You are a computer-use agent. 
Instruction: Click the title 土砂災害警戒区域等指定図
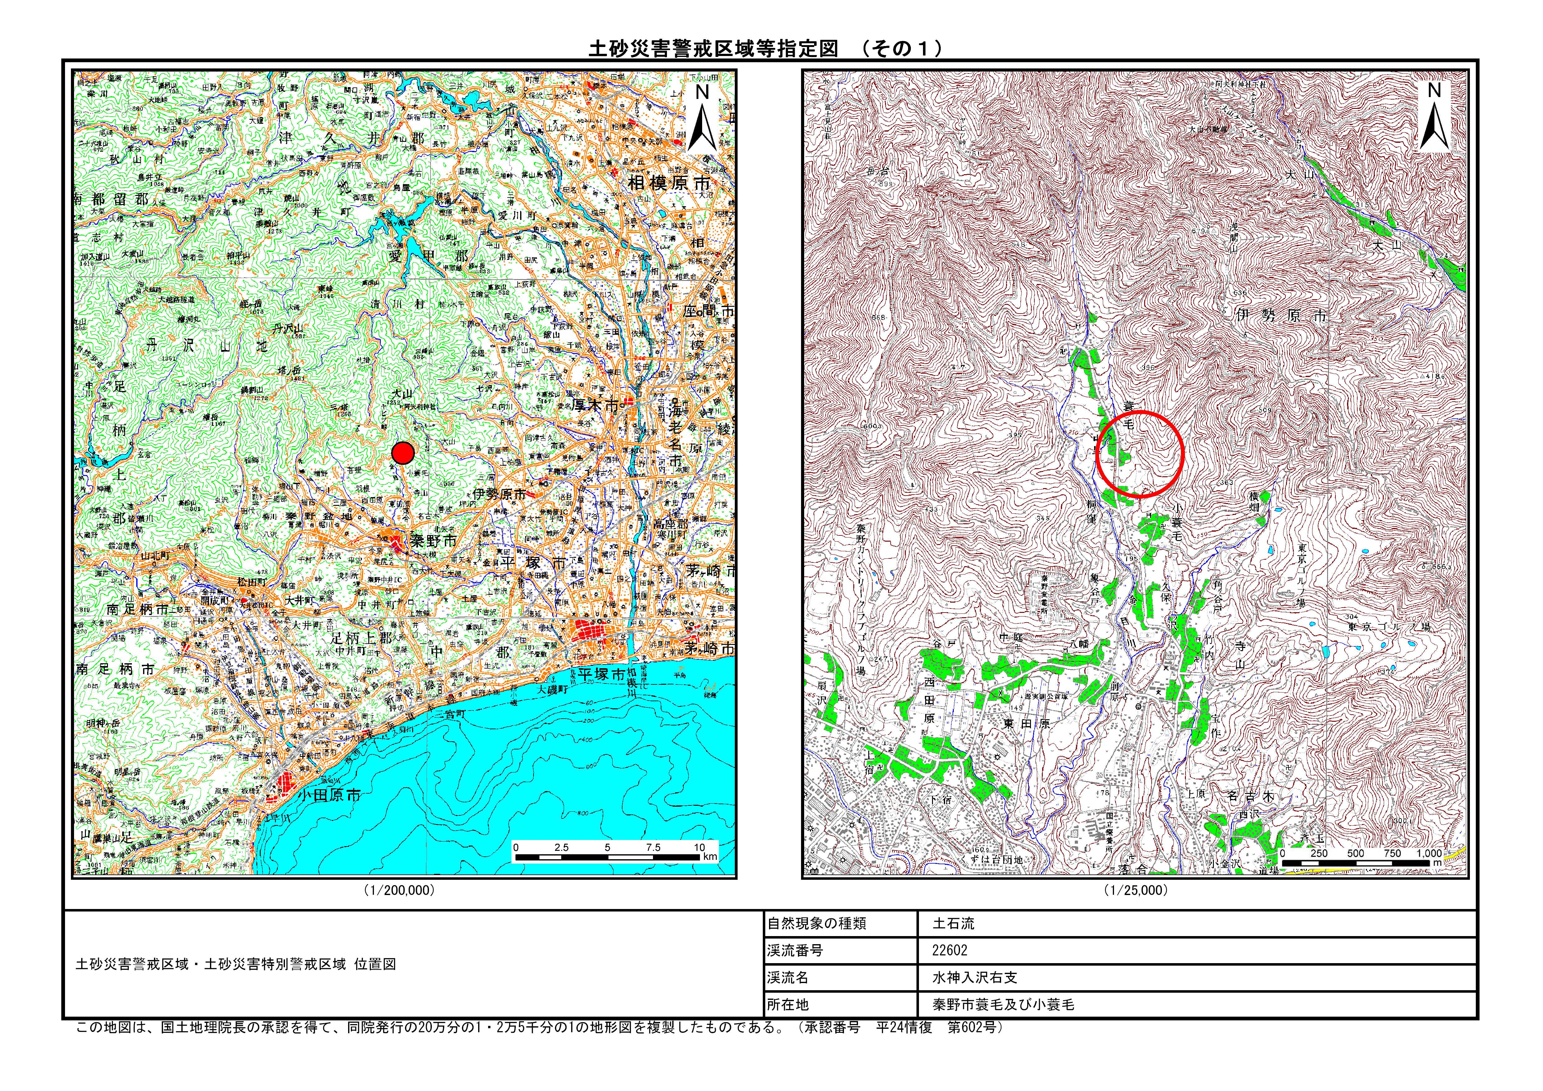(712, 49)
